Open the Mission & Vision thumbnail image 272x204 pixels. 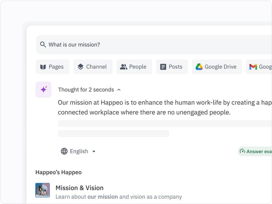(42, 190)
